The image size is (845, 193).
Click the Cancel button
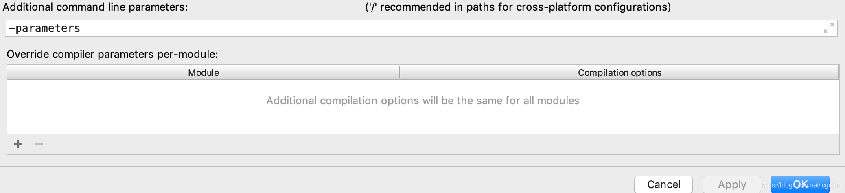pos(663,184)
